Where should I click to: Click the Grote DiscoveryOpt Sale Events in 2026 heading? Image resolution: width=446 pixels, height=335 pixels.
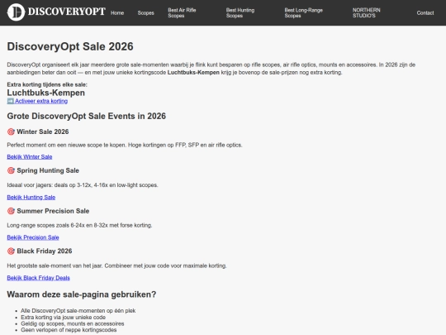coord(87,116)
